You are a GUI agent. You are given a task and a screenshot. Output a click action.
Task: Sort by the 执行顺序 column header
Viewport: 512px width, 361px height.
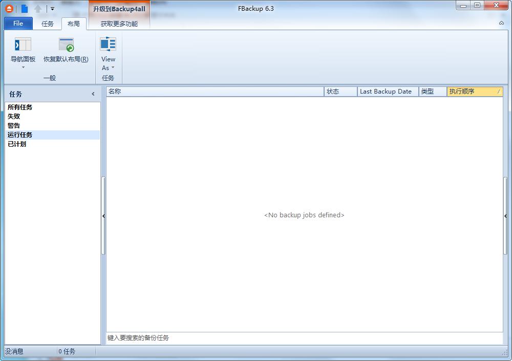[474, 92]
